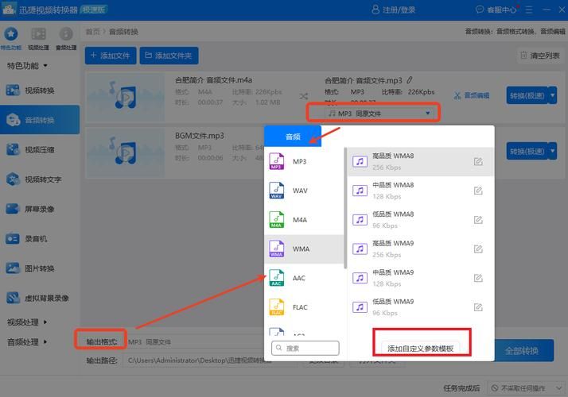Open dropdown arrow beside second 转换(极速)
568x397 pixels.
tap(552, 151)
